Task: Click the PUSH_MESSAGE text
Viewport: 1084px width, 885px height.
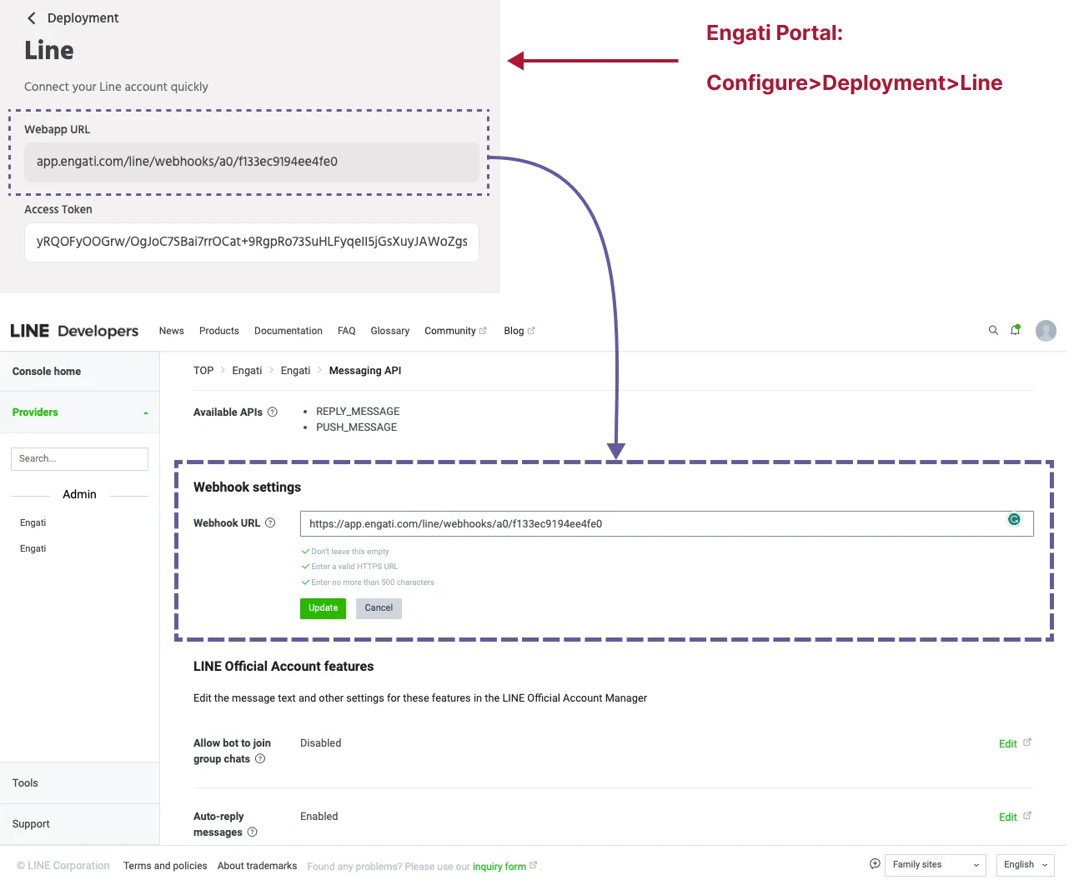Action: [x=356, y=427]
